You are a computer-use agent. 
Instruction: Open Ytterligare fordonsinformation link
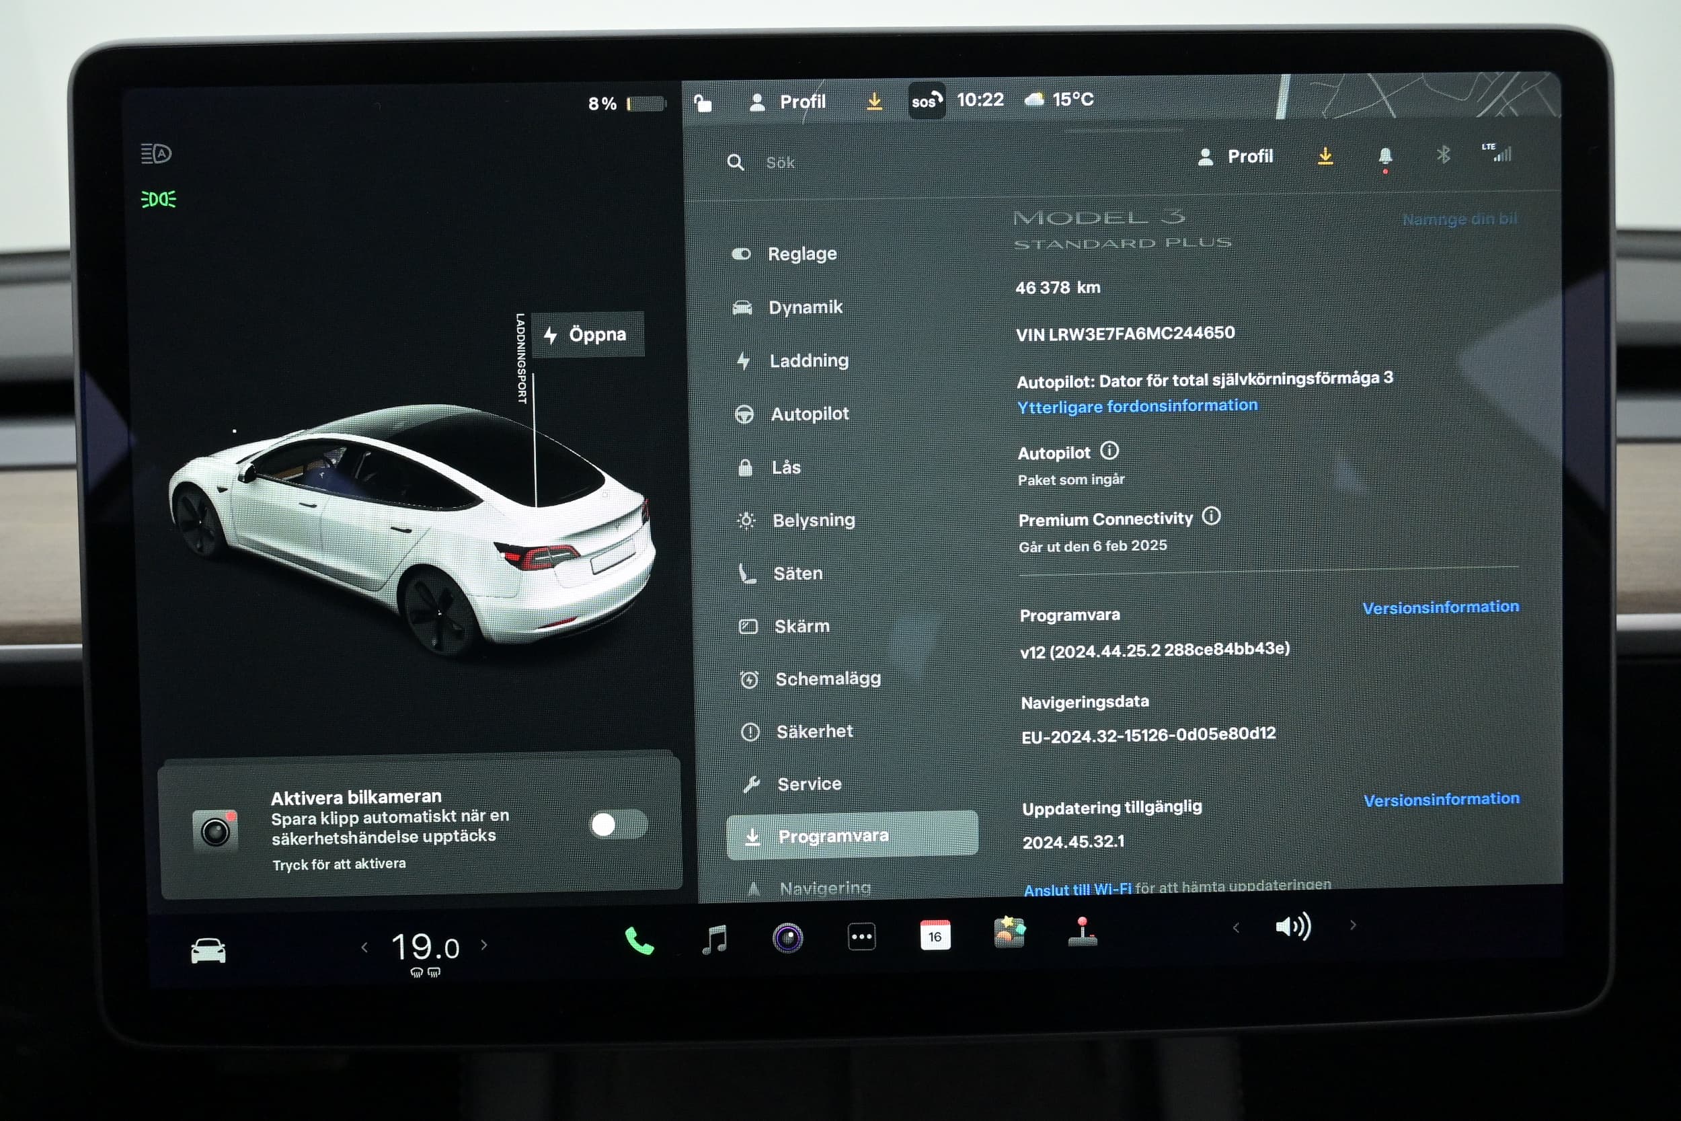(x=1137, y=406)
